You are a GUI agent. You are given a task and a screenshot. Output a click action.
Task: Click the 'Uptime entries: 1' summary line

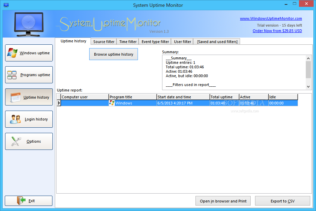pos(180,62)
